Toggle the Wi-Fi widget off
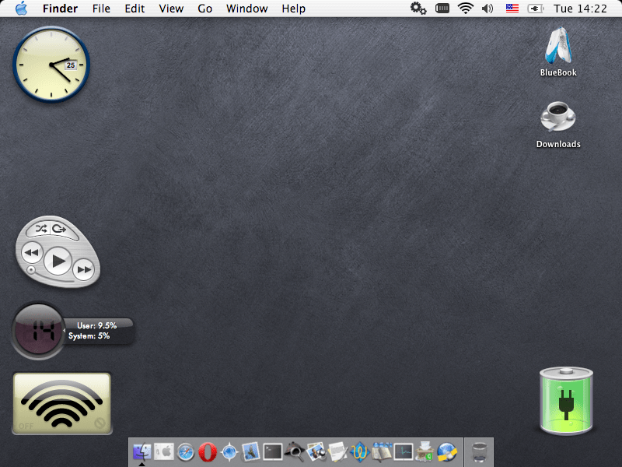This screenshot has width=622, height=467. pyautogui.click(x=62, y=403)
